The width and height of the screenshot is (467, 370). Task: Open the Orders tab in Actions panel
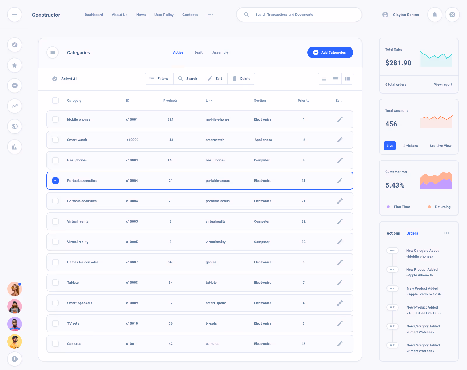point(412,233)
